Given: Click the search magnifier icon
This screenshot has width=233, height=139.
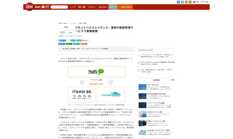Looking at the screenshot, I should tap(66, 7).
